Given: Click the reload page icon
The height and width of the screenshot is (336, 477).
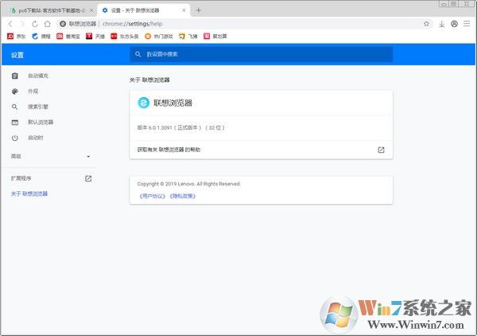Looking at the screenshot, I should click(x=35, y=23).
